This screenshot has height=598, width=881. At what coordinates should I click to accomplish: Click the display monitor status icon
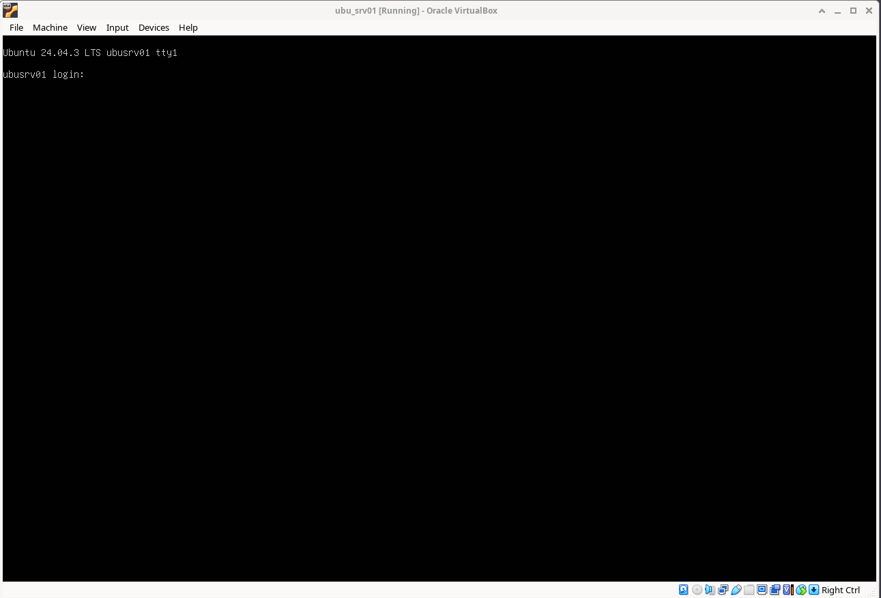point(762,590)
